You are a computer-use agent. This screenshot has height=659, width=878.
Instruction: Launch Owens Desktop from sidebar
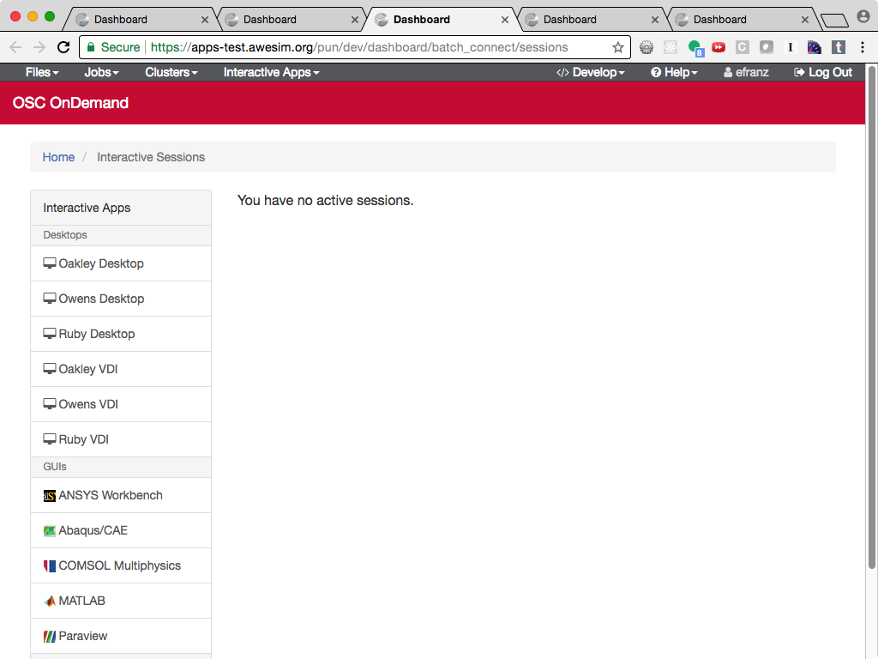point(121,299)
